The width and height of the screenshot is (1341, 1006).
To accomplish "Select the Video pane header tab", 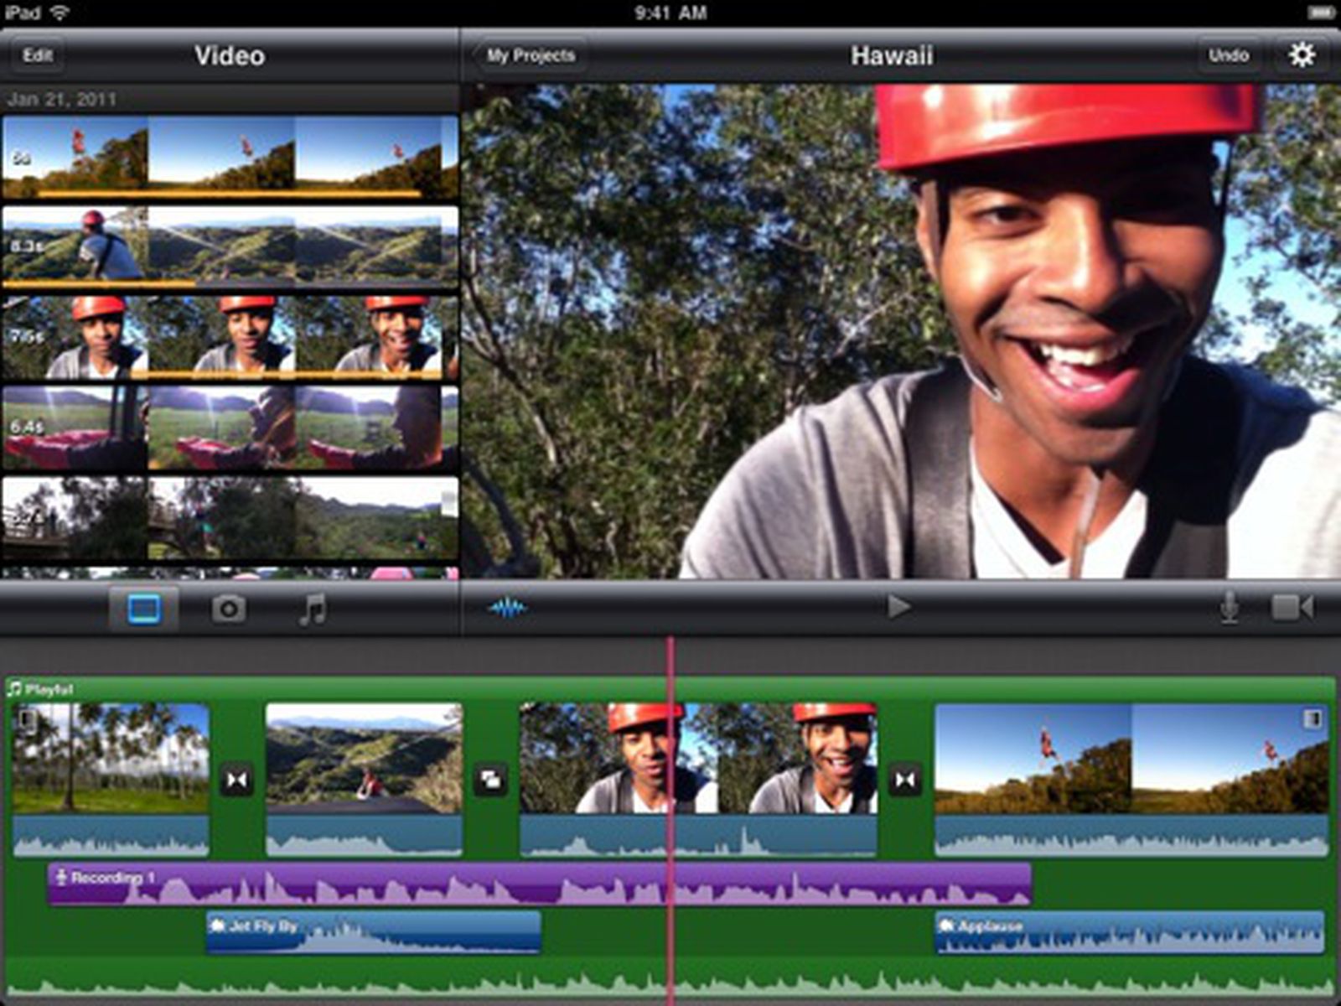I will tap(230, 56).
